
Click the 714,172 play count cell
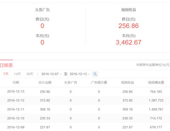pos(156,118)
